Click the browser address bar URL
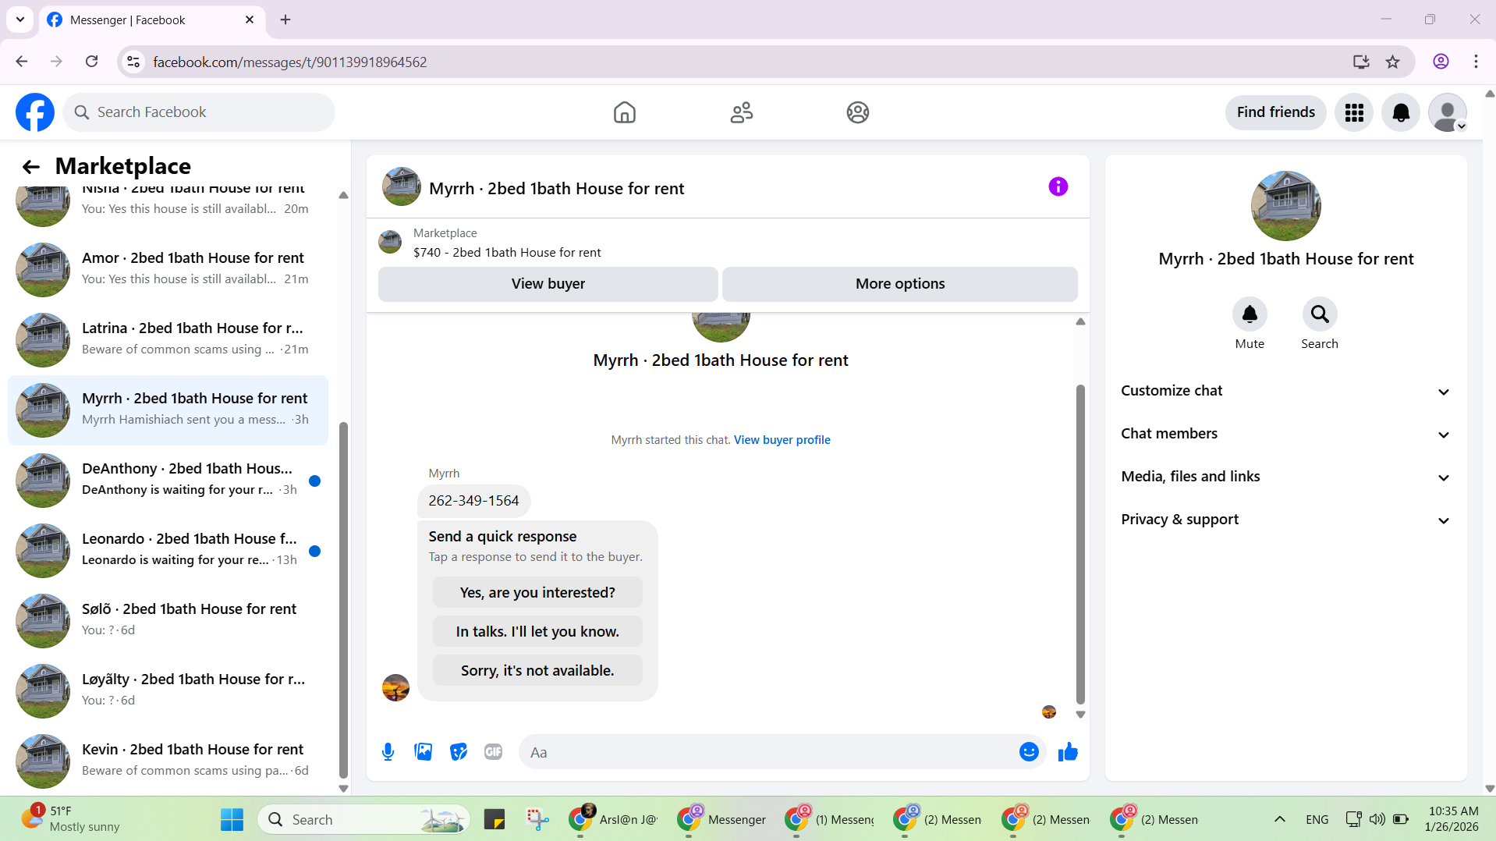This screenshot has width=1496, height=841. [289, 62]
